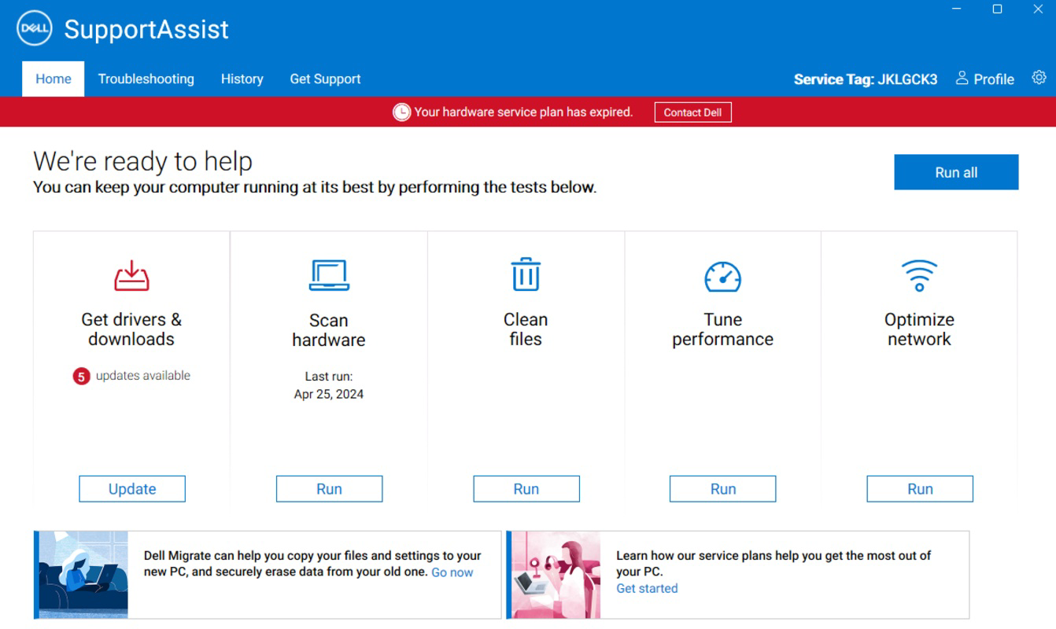Click the updates available text
Screen dimensions: 1056x629
click(143, 376)
